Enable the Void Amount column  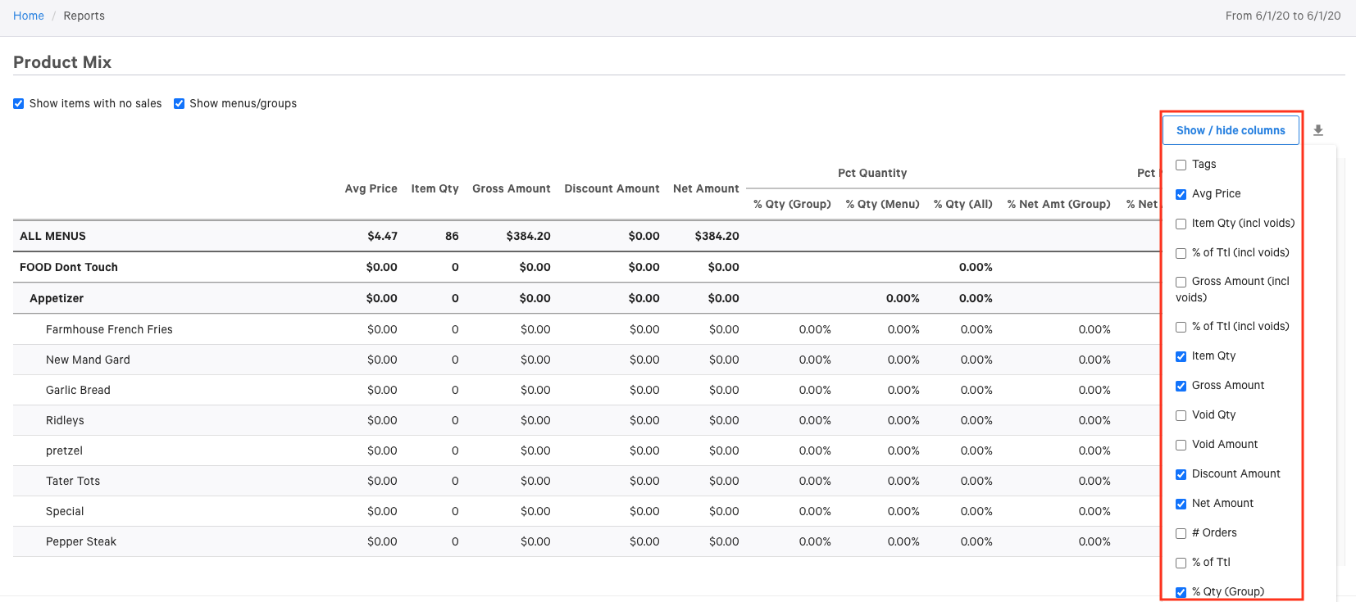click(x=1181, y=445)
